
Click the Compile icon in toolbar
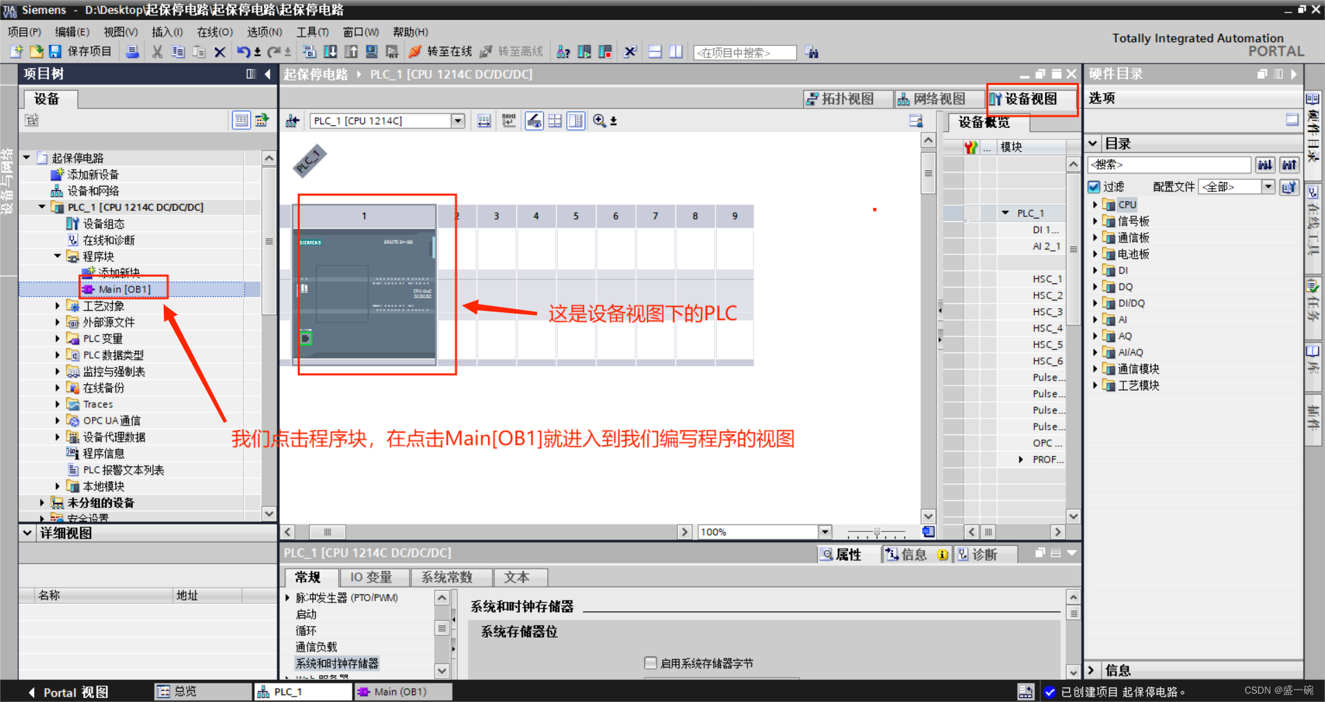(x=310, y=52)
